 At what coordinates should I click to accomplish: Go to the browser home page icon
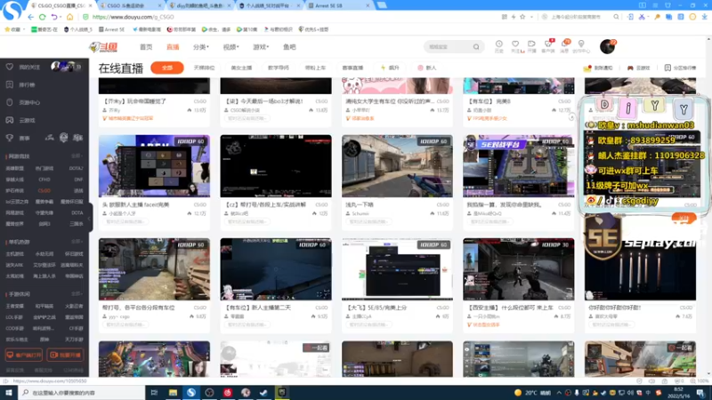(x=69, y=17)
